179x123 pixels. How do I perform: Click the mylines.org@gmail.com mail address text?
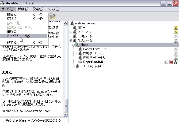pyautogui.click(x=35, y=111)
